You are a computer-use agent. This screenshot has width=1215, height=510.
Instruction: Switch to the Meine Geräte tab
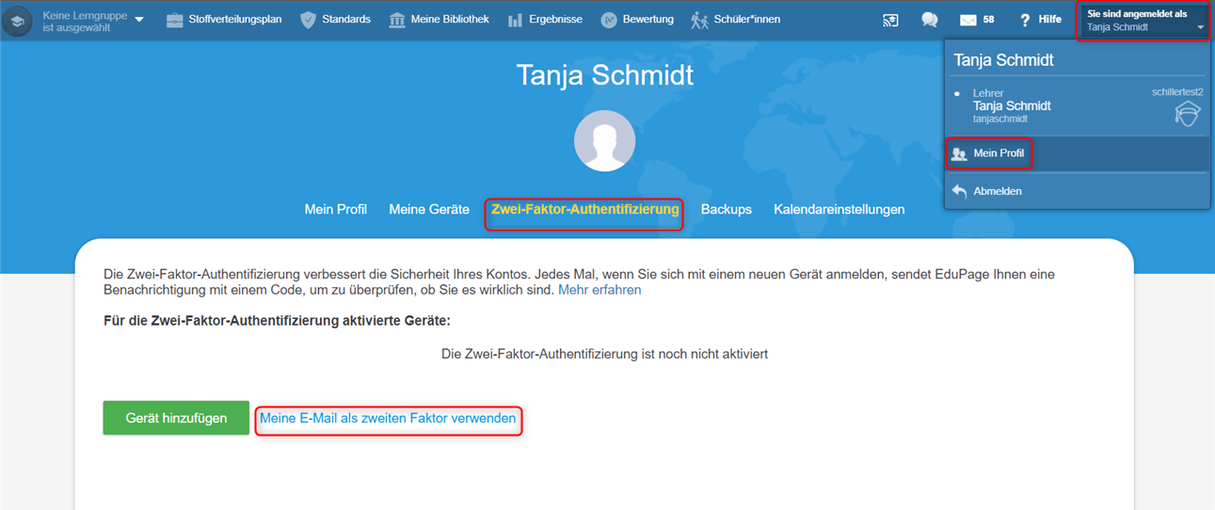pos(429,210)
